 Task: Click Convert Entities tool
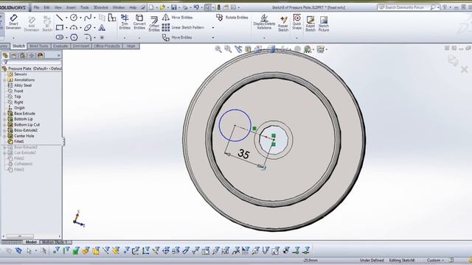tap(139, 21)
